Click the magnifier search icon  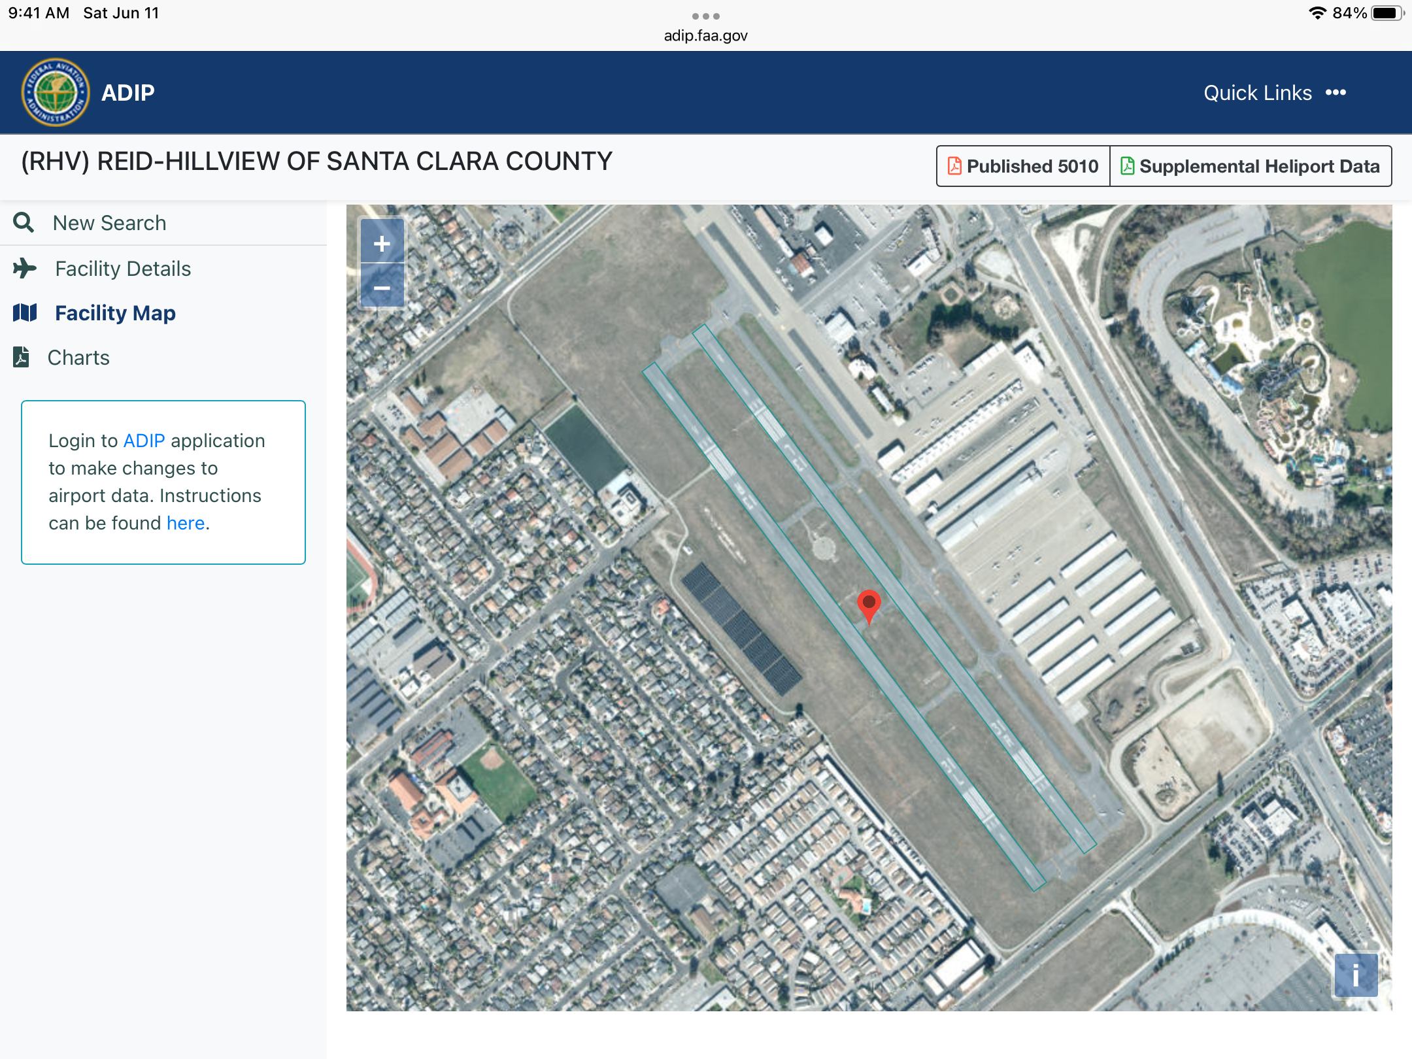click(x=24, y=223)
